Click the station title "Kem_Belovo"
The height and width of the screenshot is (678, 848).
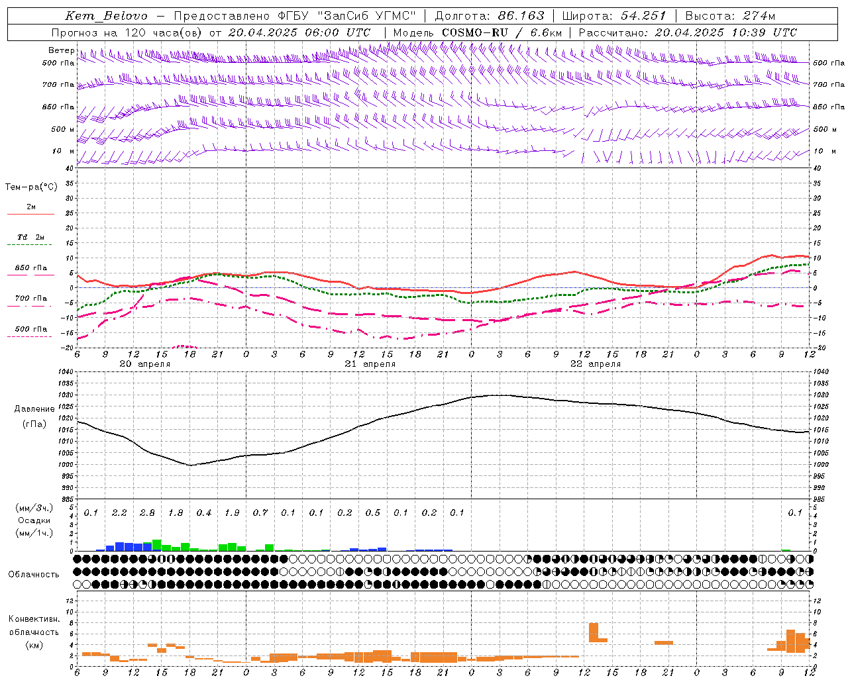pyautogui.click(x=106, y=17)
